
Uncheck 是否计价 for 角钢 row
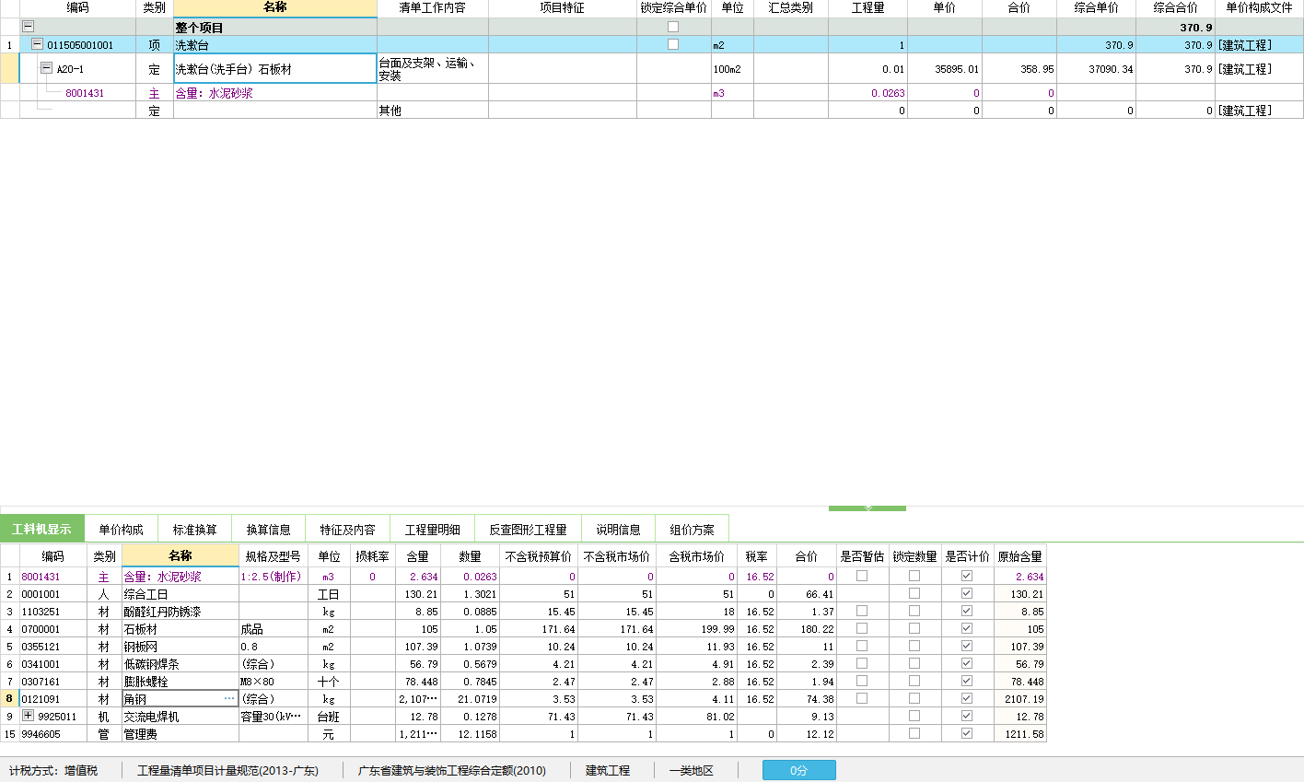pyautogui.click(x=967, y=698)
